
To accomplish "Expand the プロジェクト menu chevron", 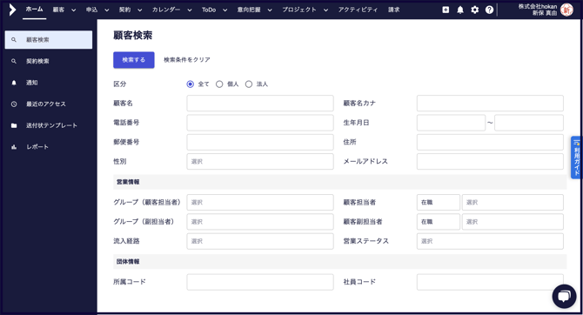I will pos(325,10).
